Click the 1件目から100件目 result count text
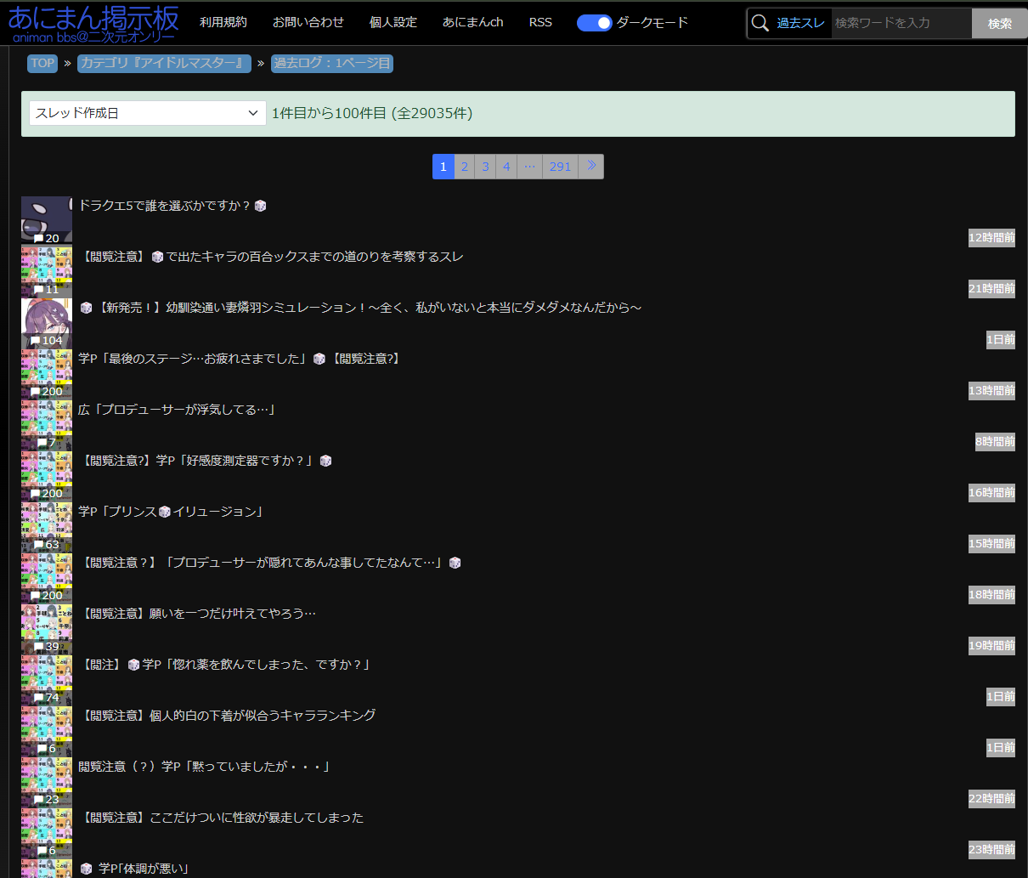The height and width of the screenshot is (878, 1028). tap(372, 113)
